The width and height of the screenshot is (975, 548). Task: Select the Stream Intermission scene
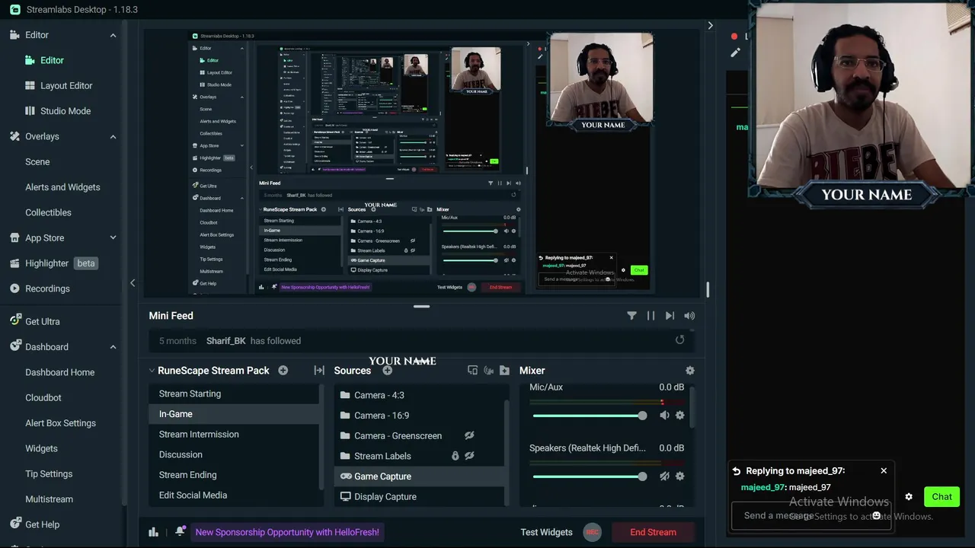[235, 435]
